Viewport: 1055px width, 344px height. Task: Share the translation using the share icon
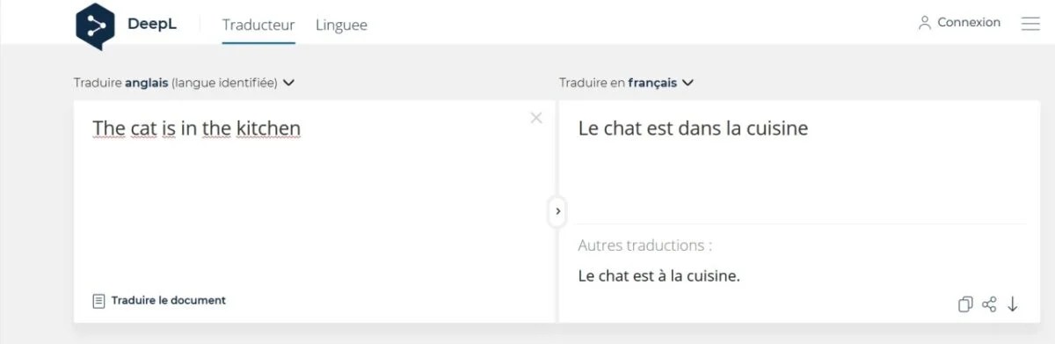coord(989,304)
